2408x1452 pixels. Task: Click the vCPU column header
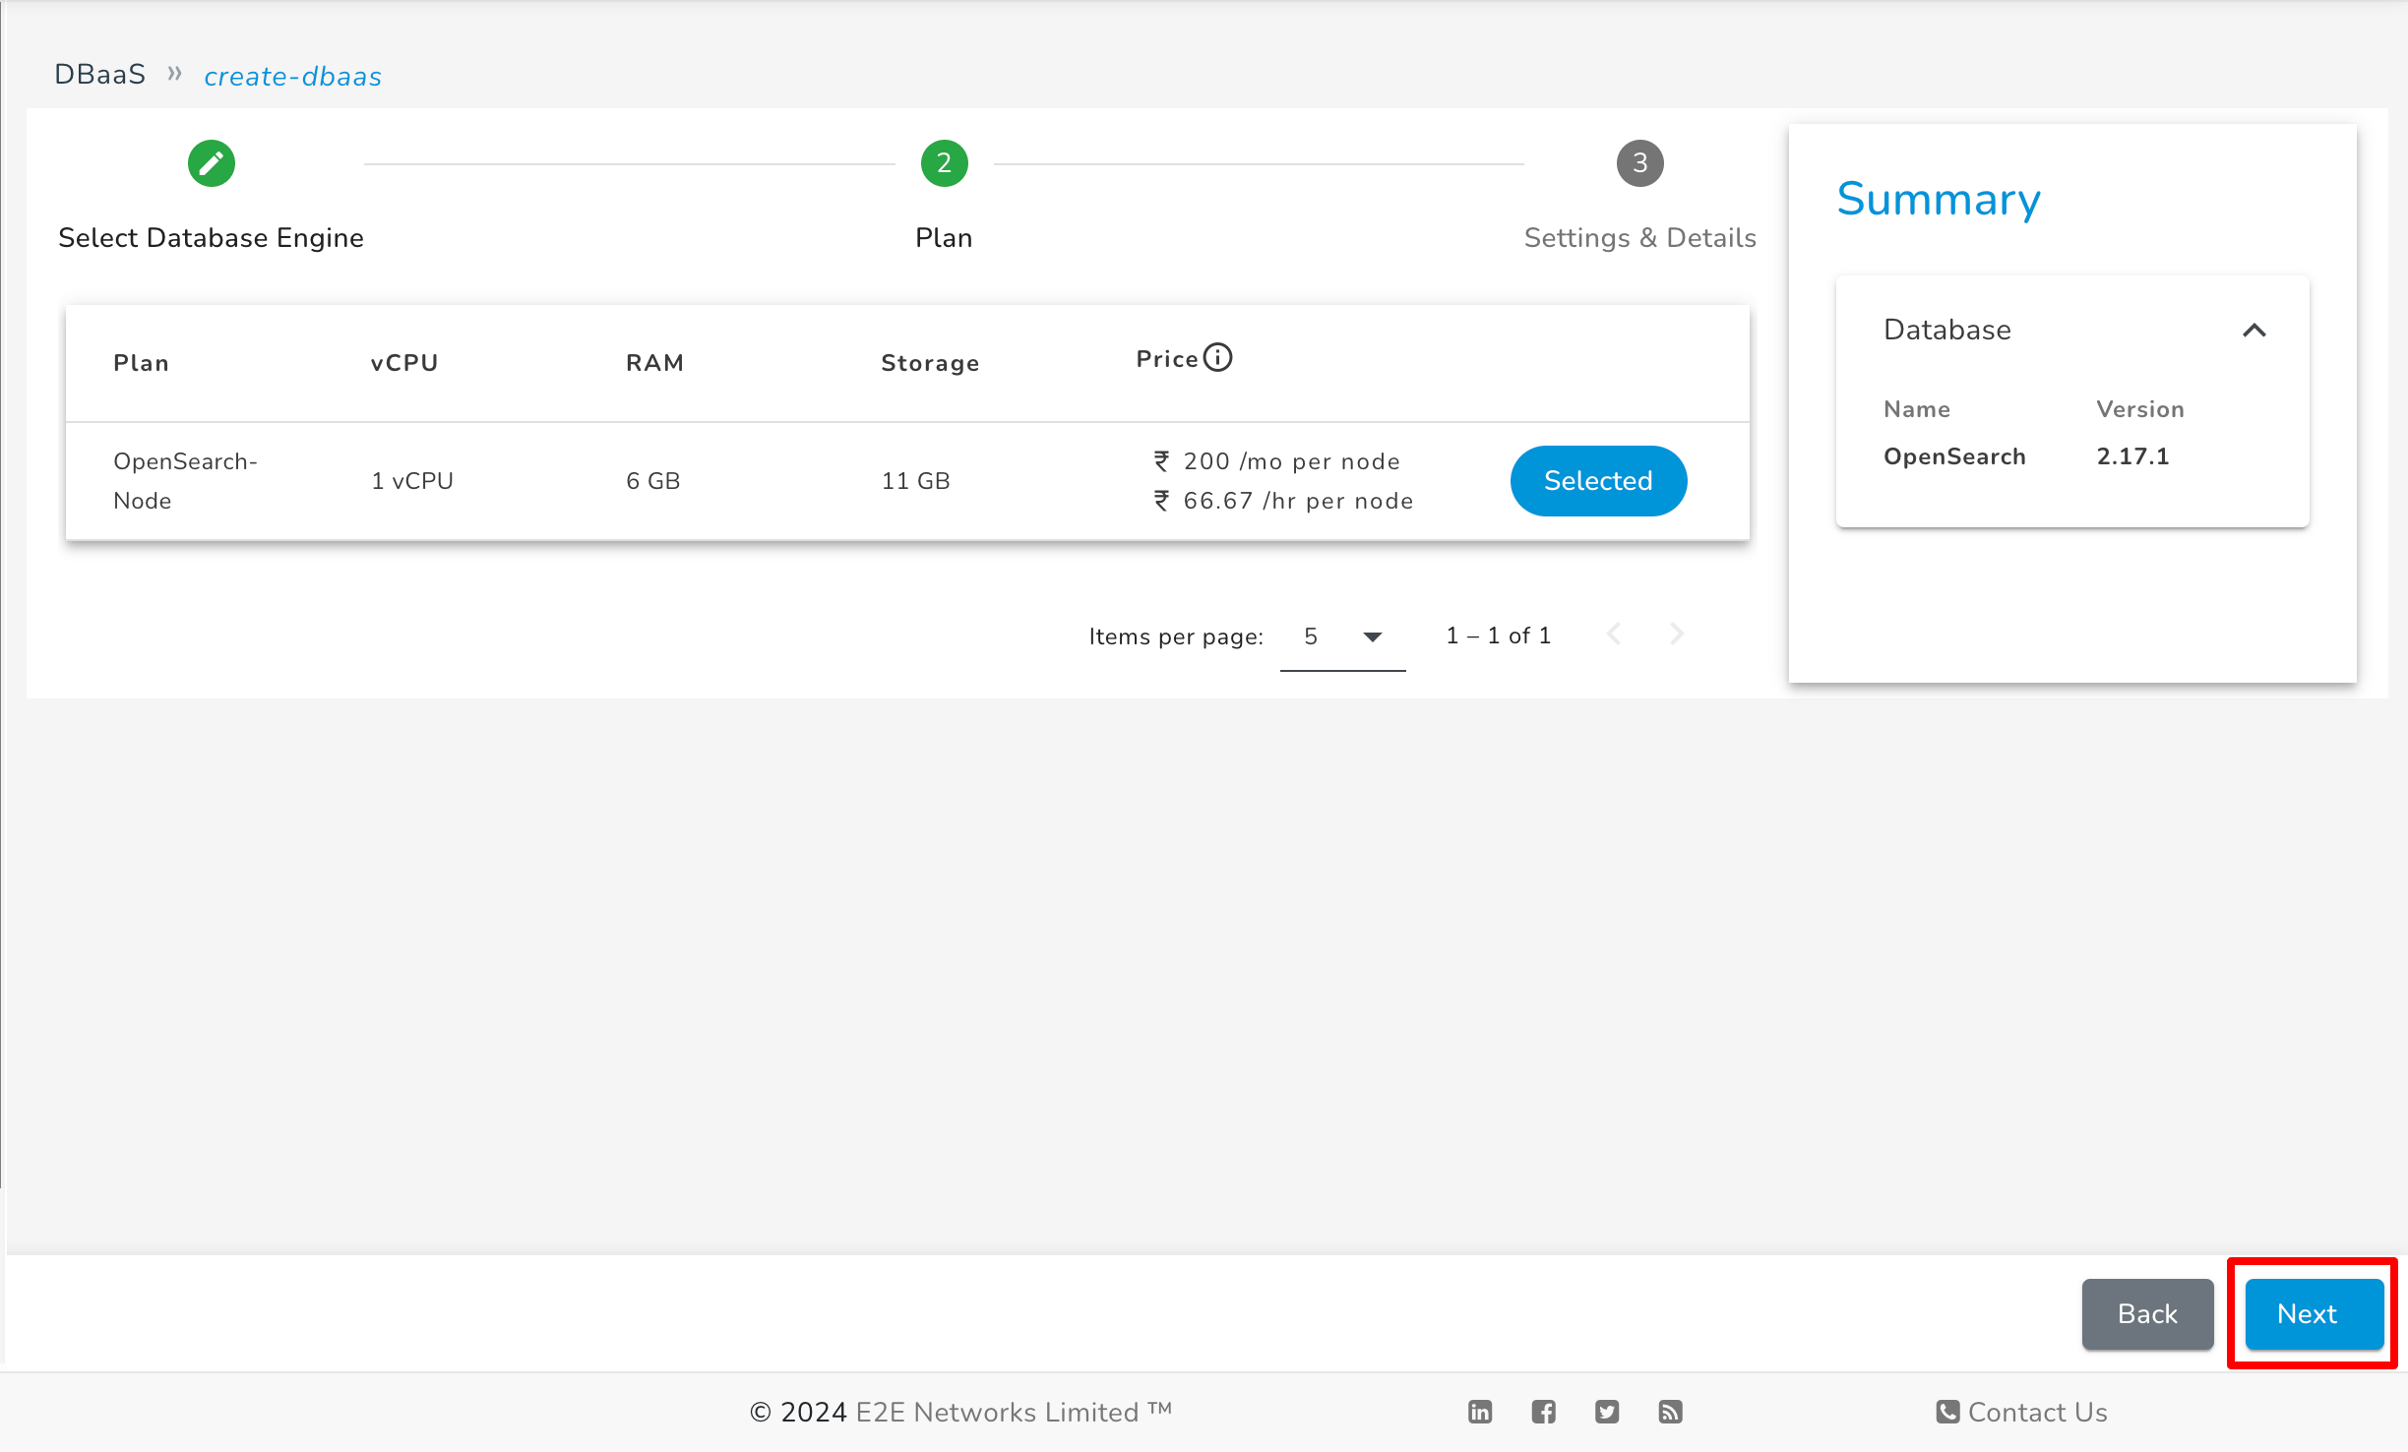pos(403,363)
